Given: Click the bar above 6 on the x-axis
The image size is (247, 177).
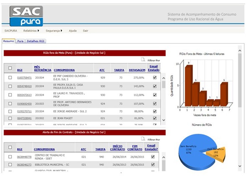Looking at the screenshot, I should pos(224,94).
